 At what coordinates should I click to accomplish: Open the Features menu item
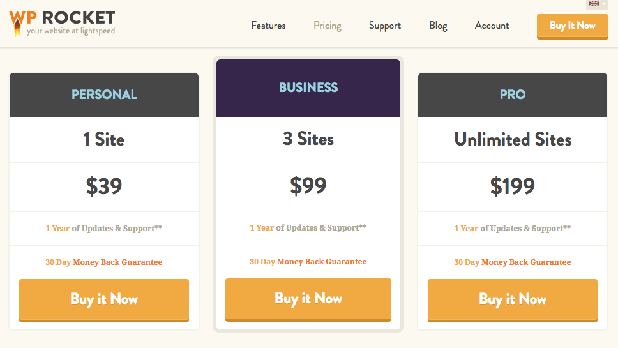[268, 26]
